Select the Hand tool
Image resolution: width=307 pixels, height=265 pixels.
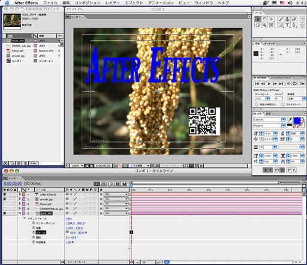(x=258, y=25)
